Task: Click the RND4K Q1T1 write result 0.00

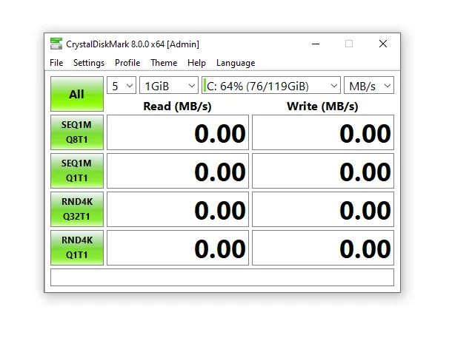Action: point(323,248)
